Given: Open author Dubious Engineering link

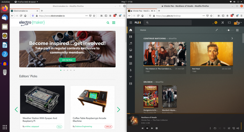Looking at the screenshot, I should pos(84,126).
